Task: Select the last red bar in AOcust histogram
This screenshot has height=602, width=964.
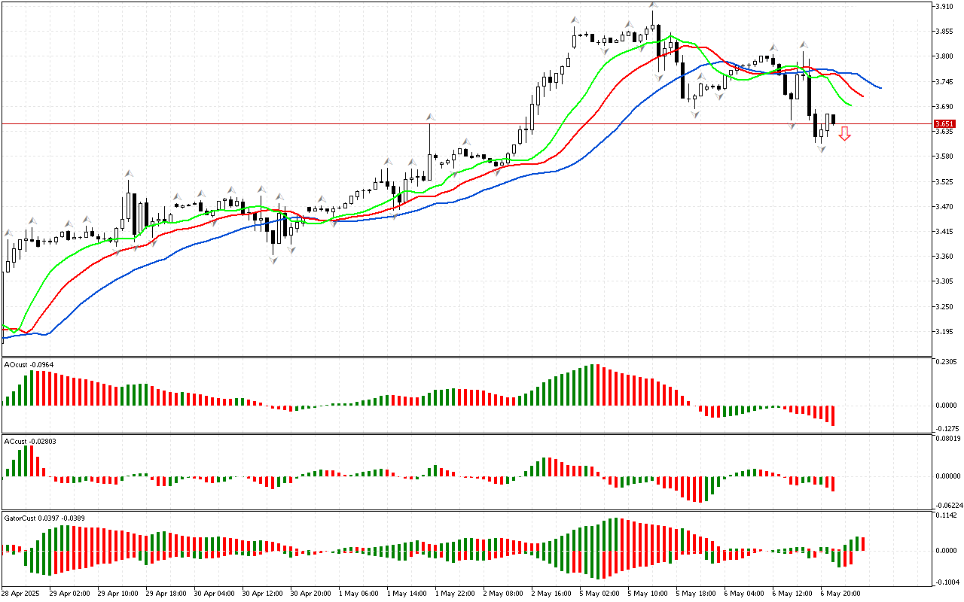Action: click(x=833, y=415)
